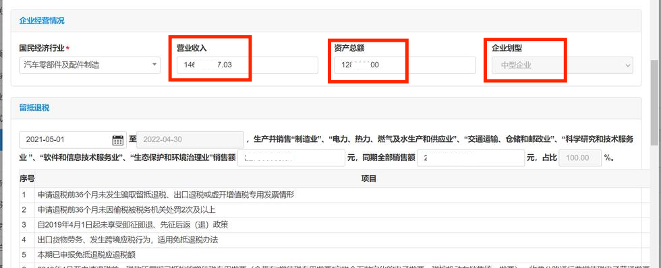Click the 资产总额 input field
This screenshot has width=661, height=268.
click(x=405, y=65)
